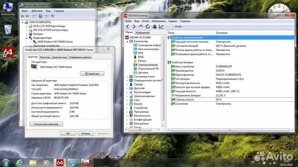
Task: Open Internet Explorer from the taskbar
Action: tap(19, 163)
